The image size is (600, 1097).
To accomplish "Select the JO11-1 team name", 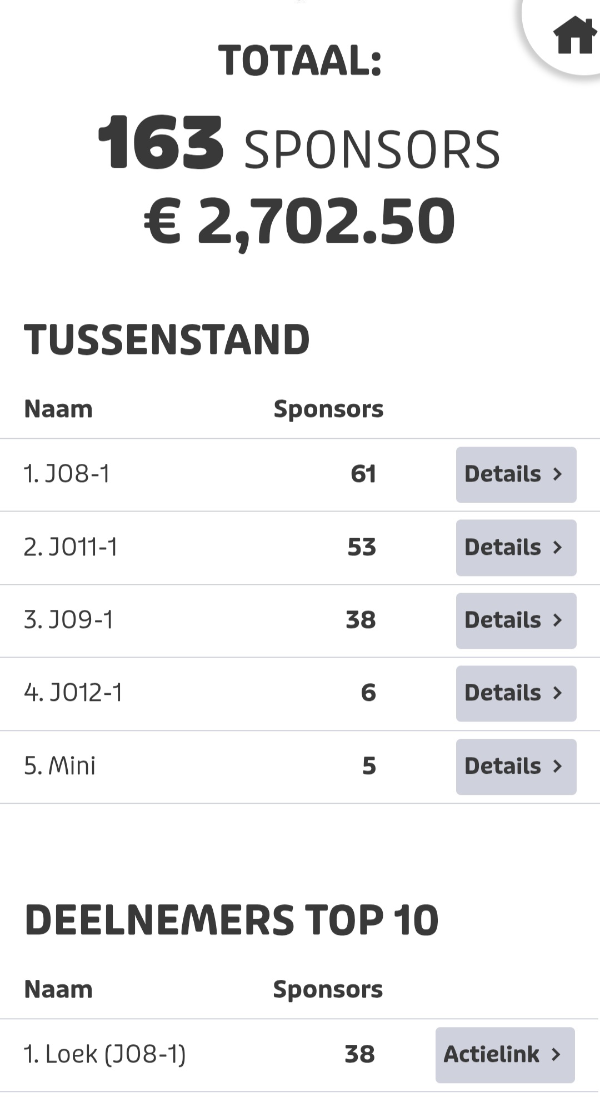I will [71, 548].
